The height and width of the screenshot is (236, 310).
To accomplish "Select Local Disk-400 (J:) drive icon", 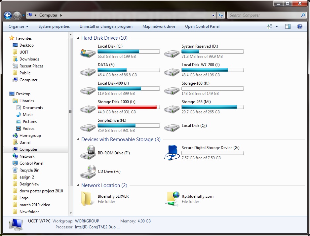I will pos(88,91).
